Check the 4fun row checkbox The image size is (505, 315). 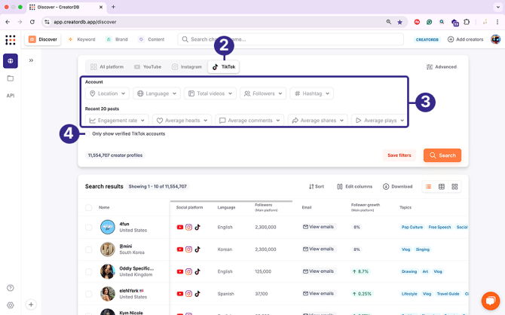tap(89, 228)
